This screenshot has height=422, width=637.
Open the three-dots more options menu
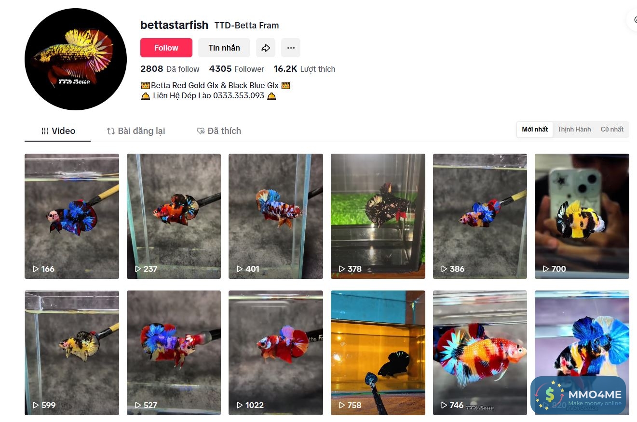(291, 48)
